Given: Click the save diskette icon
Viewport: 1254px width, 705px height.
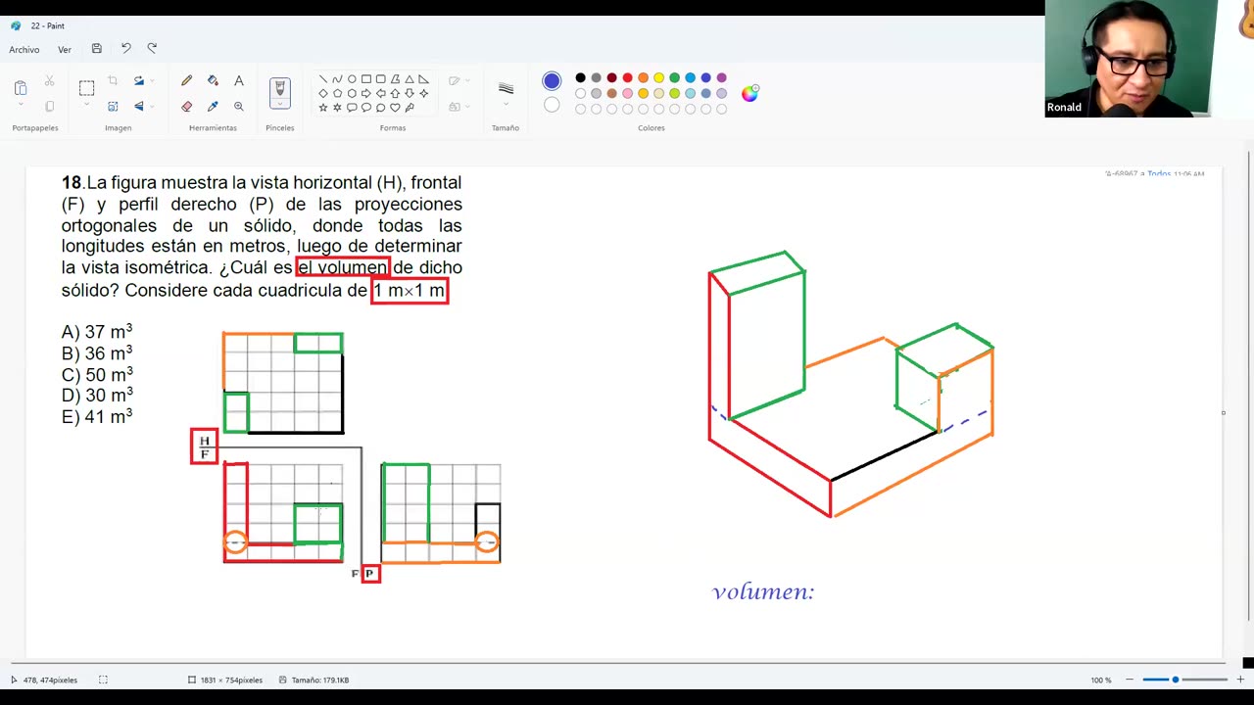Looking at the screenshot, I should (x=96, y=48).
